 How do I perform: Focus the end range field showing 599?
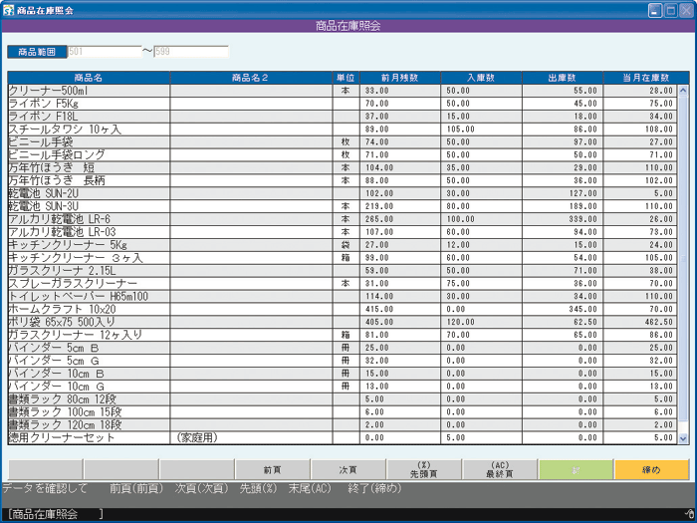point(191,51)
